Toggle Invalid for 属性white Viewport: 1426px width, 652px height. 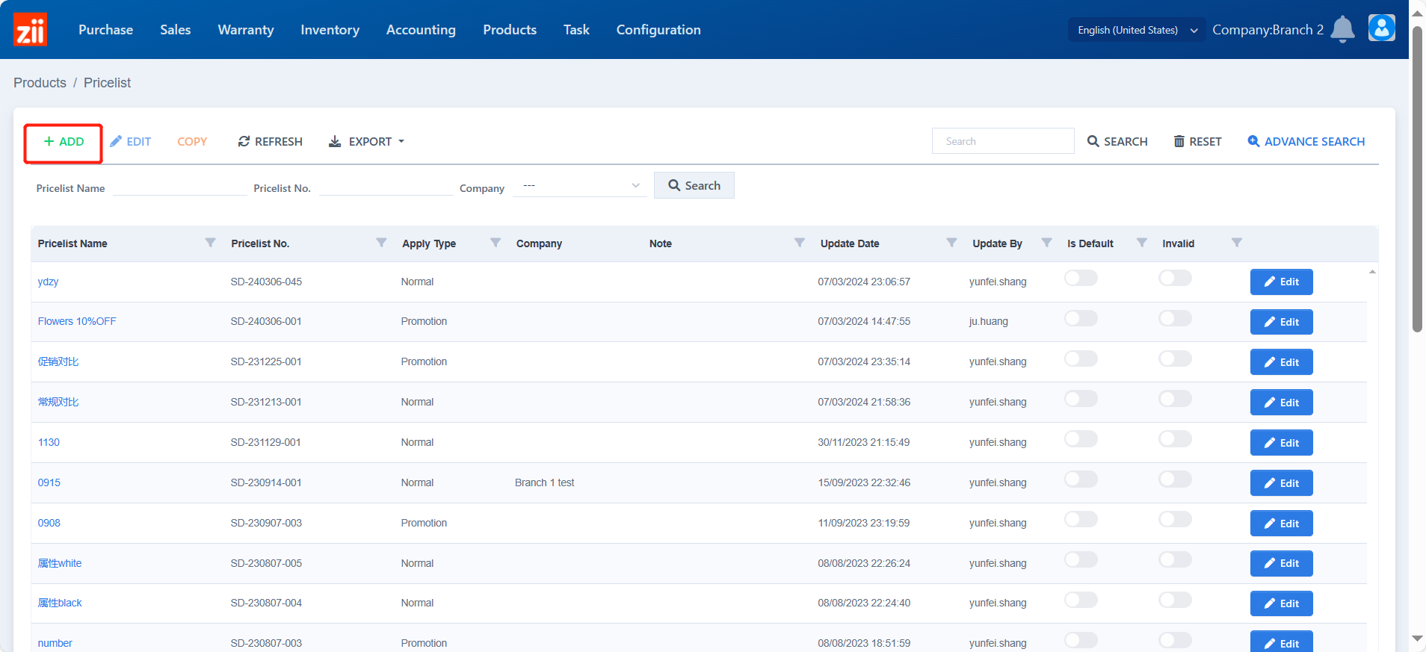click(x=1175, y=560)
